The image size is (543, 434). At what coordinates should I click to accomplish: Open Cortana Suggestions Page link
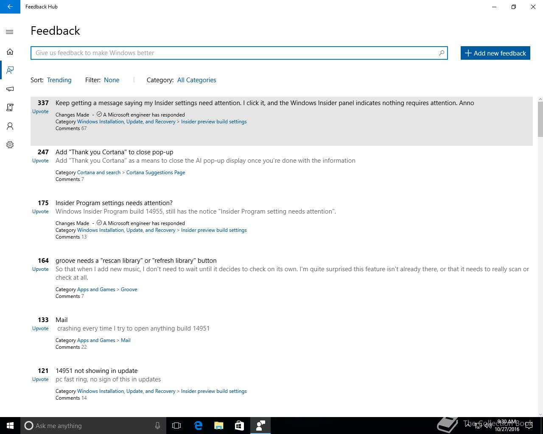point(156,172)
